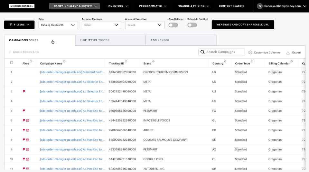Open the Finance & Pricing menu
Screen dimensions: 309x172
pos(193,6)
